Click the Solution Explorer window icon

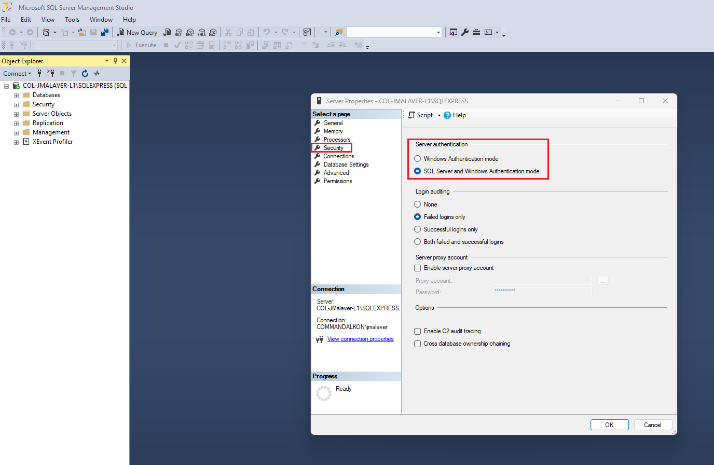coord(454,32)
